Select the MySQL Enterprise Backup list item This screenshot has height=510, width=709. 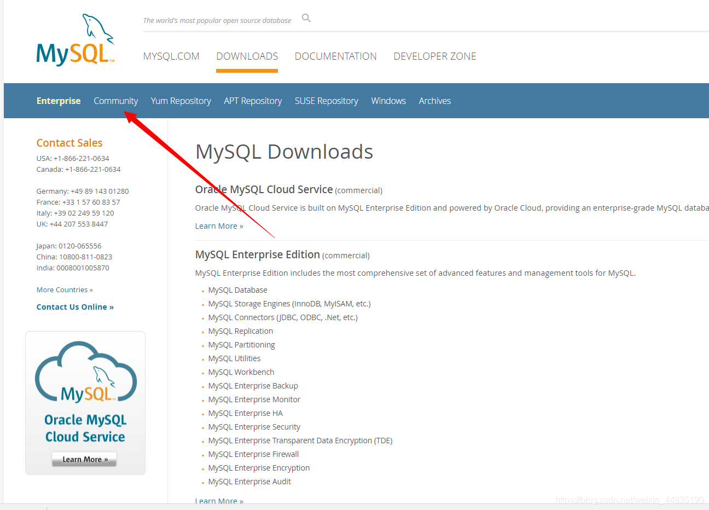pyautogui.click(x=253, y=386)
